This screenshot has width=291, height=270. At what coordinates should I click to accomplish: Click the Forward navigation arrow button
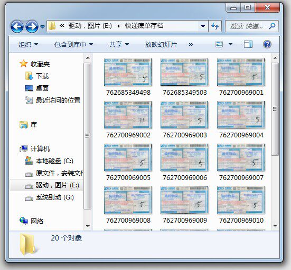[x=32, y=26]
